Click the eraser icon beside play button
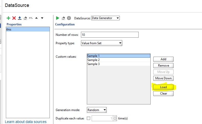Screen dimensions: 202x124 pyautogui.click(x=63, y=18)
